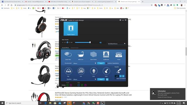Select the Digital Output device tile
This screenshot has height=105, width=187.
(71, 29)
